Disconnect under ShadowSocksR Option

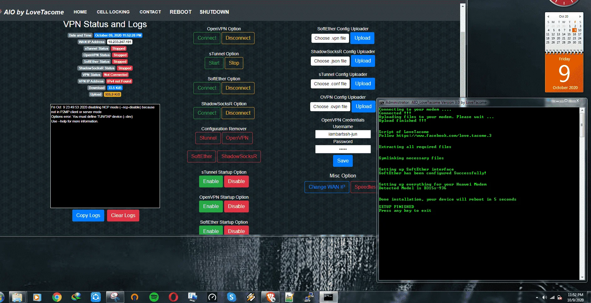(x=238, y=113)
